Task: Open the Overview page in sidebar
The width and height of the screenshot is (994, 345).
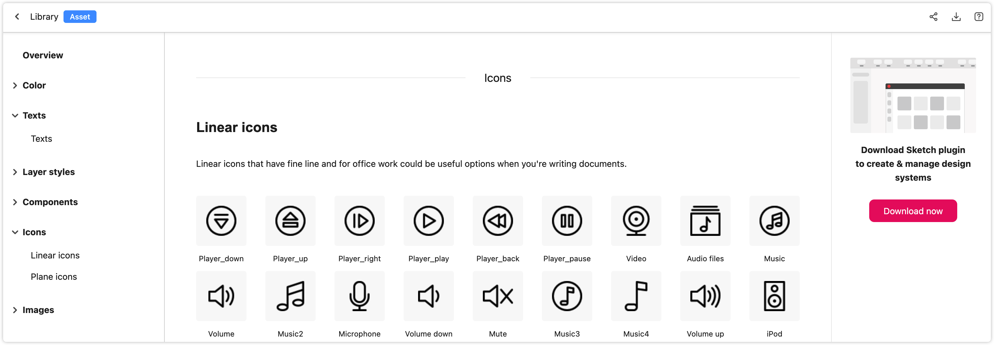Action: 42,55
